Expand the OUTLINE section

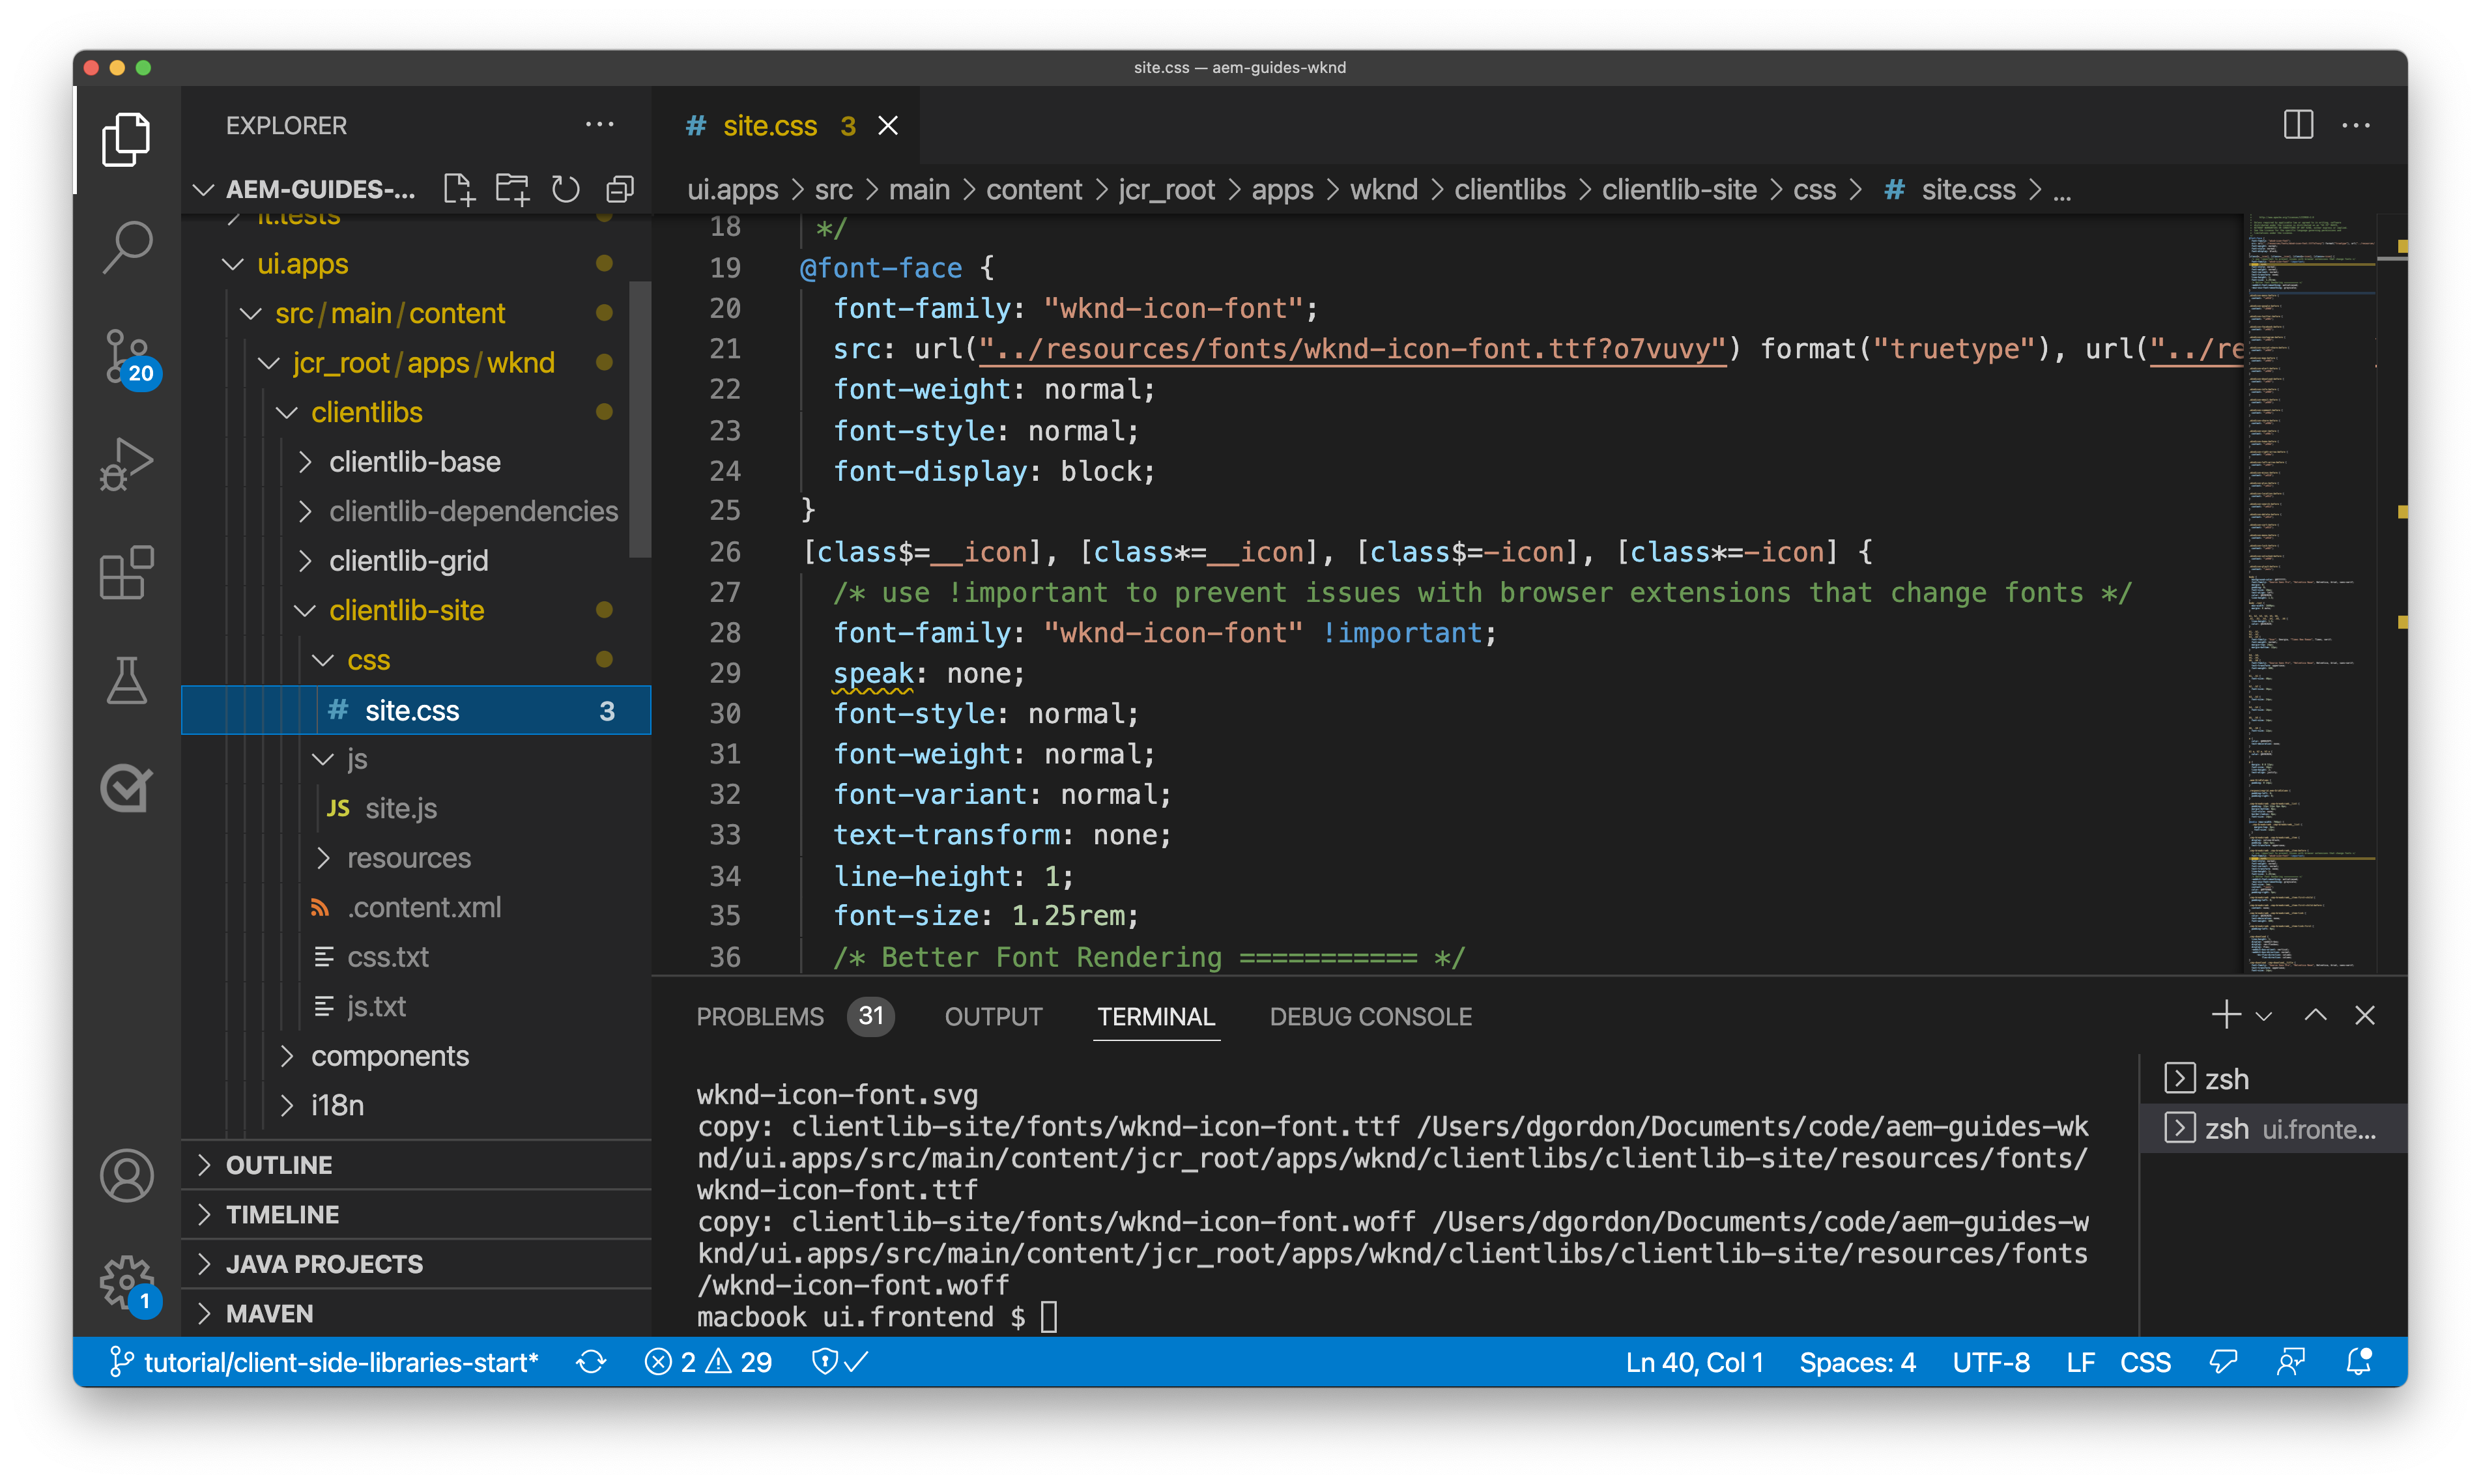coord(279,1165)
